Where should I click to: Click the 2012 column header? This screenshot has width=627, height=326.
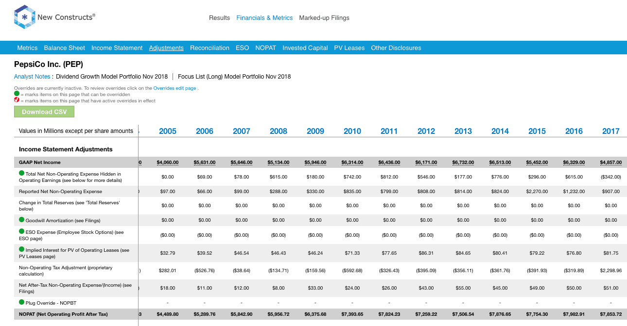coord(426,131)
